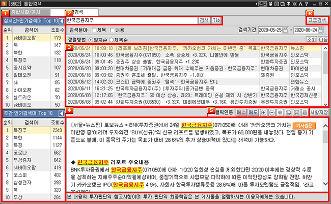
Task: Click the overlapping-windows copy icon in the title bar
Action: (x=283, y=4)
